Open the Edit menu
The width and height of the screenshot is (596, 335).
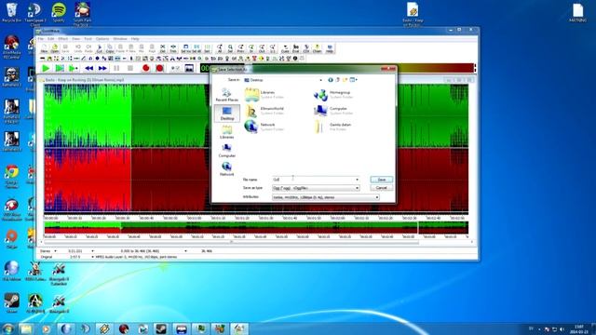tap(50, 39)
